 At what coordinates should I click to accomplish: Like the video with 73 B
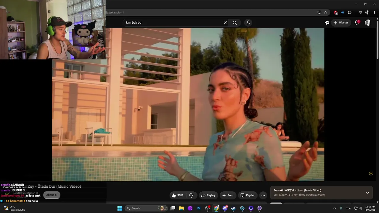178,195
